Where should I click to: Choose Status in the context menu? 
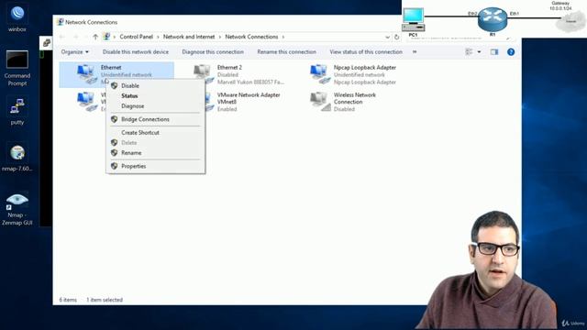pyautogui.click(x=155, y=95)
